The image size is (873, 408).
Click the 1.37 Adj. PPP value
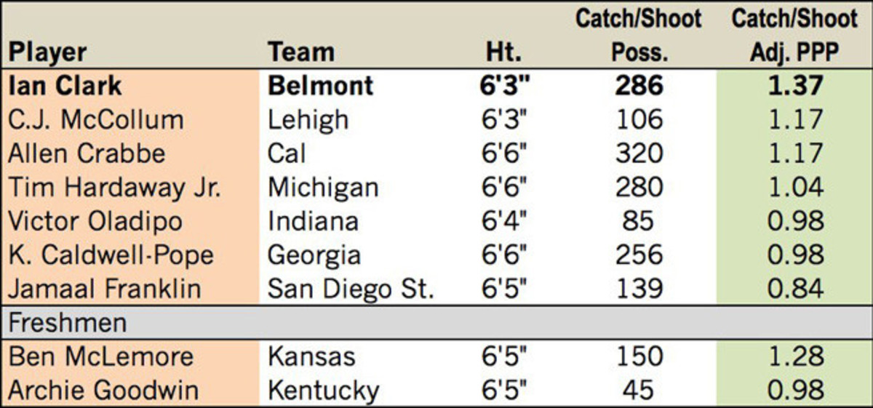pos(796,86)
